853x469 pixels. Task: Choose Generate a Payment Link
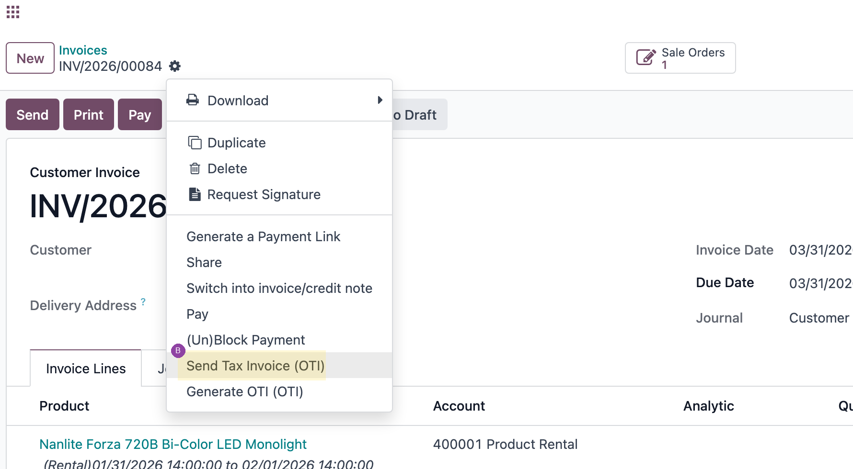click(279, 236)
